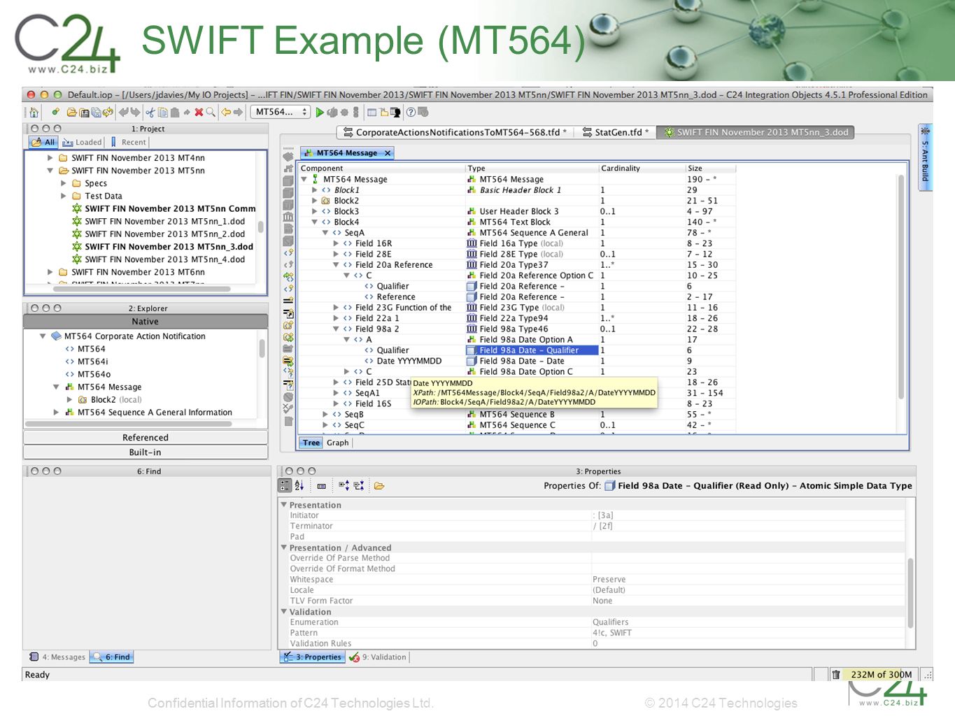Click the expand all nodes icon in Properties
This screenshot has height=716, width=955.
(344, 485)
